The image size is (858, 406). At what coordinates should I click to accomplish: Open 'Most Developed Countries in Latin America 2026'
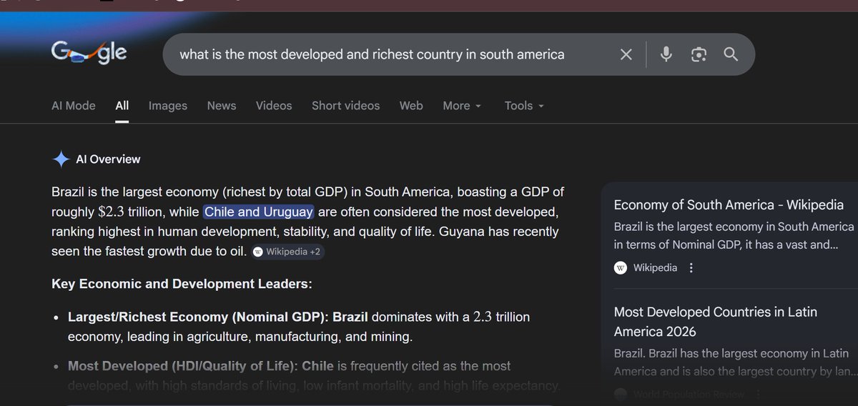(716, 322)
